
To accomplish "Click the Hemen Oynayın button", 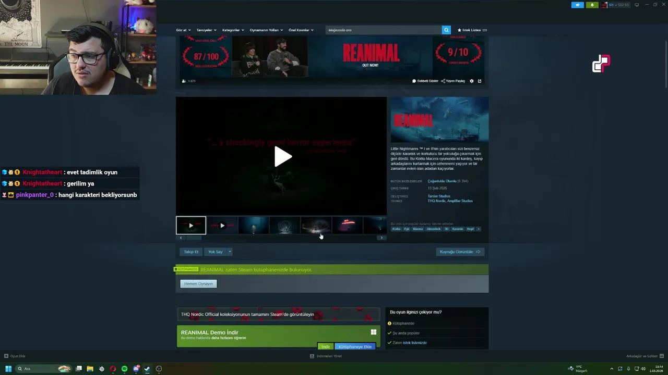I will 198,284.
